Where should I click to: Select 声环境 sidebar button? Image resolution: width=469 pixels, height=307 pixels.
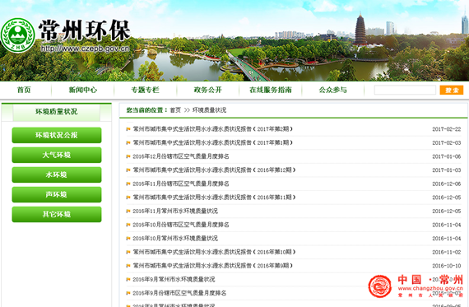coord(57,194)
